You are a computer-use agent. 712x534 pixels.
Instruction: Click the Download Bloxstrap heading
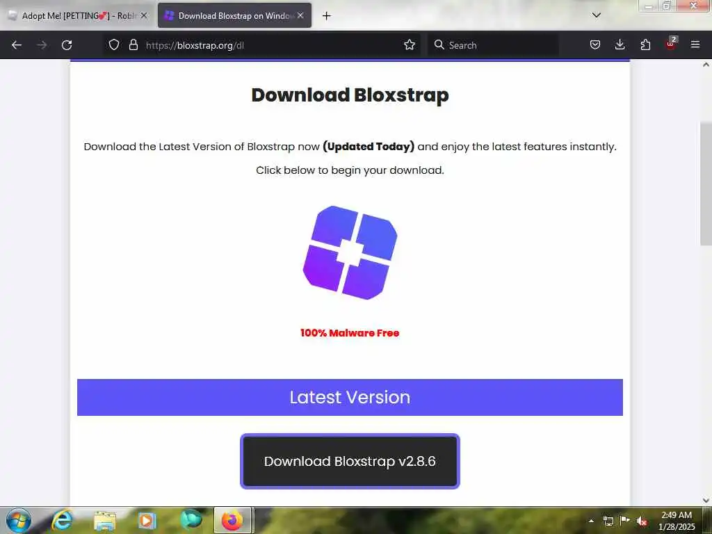pos(350,95)
